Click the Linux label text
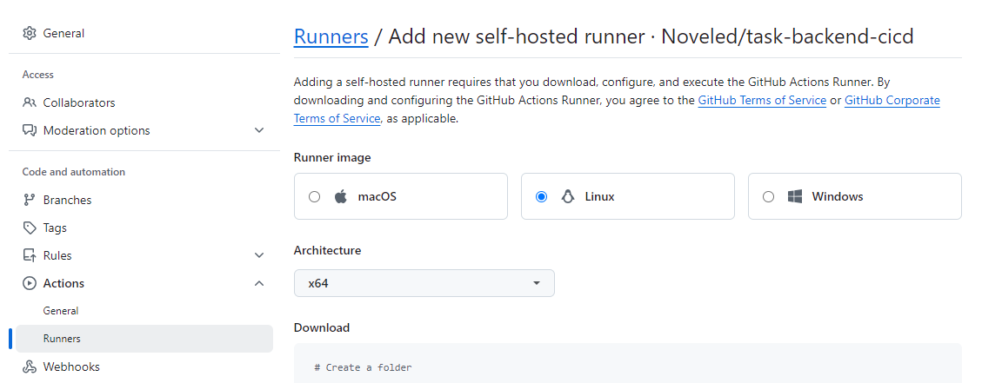This screenshot has height=383, width=1002. [x=599, y=196]
